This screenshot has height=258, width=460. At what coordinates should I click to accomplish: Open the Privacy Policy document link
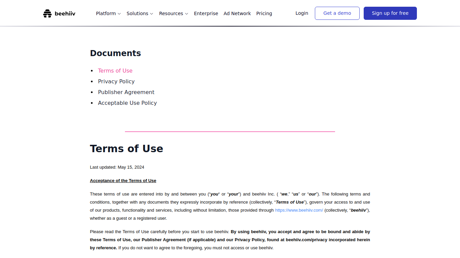116,81
